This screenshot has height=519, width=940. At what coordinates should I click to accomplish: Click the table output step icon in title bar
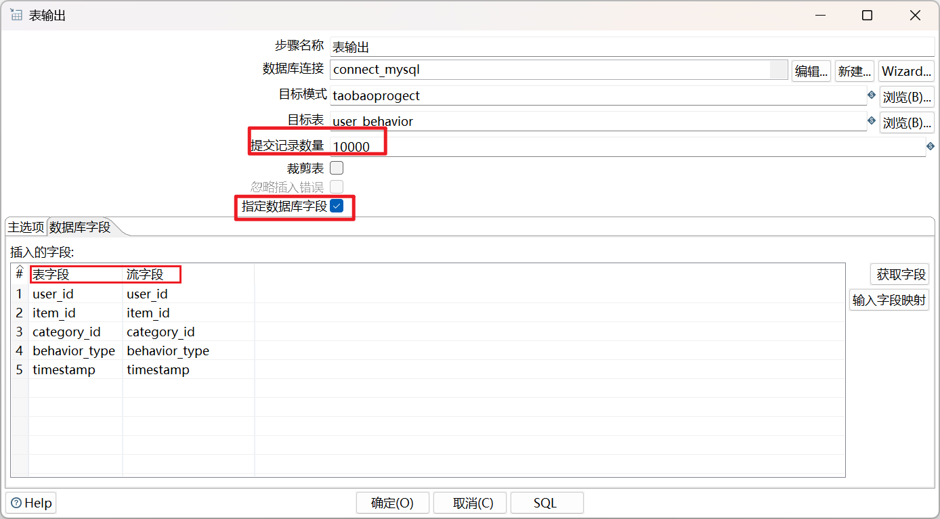(x=16, y=14)
